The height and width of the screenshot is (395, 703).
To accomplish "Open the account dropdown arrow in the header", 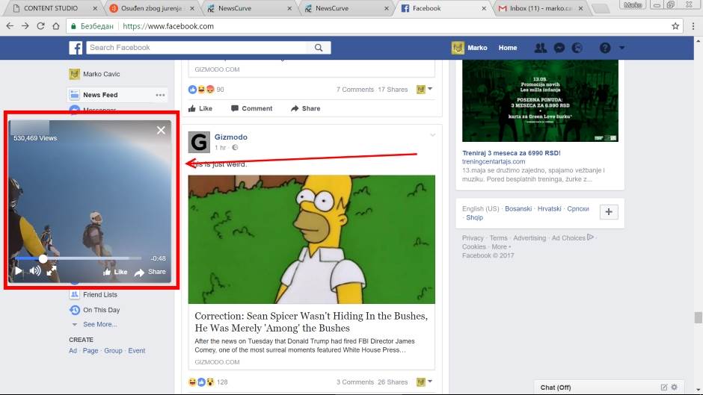I will click(621, 48).
